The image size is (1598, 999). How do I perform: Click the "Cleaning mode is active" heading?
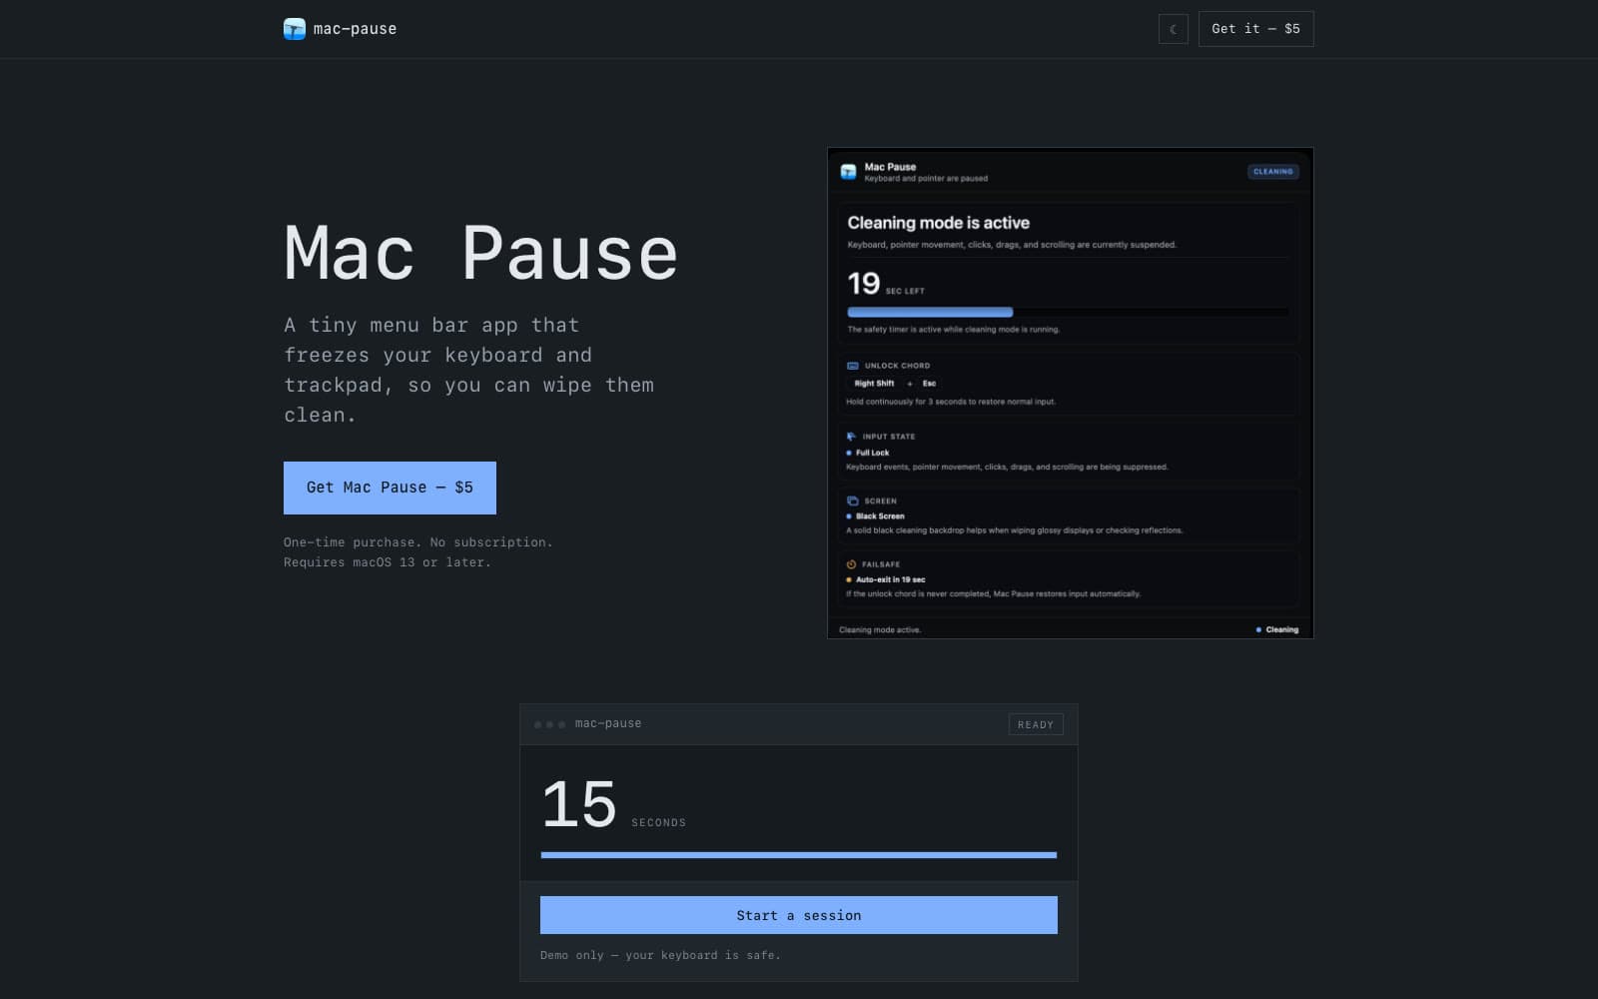(939, 223)
